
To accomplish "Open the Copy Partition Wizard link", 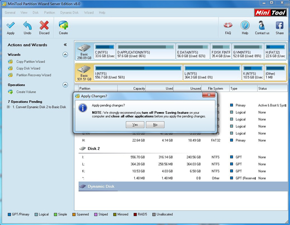I will [31, 61].
